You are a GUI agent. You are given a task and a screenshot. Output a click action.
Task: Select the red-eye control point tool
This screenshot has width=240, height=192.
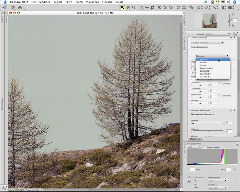click(184, 7)
